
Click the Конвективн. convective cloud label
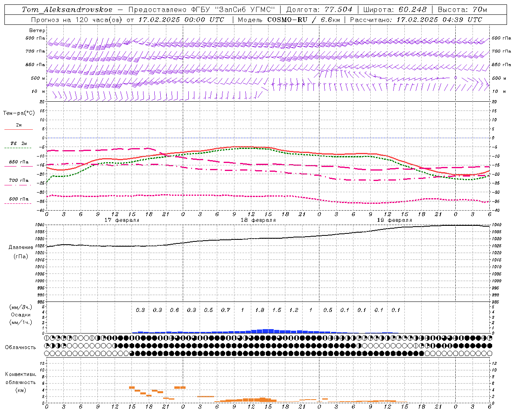pos(21,374)
